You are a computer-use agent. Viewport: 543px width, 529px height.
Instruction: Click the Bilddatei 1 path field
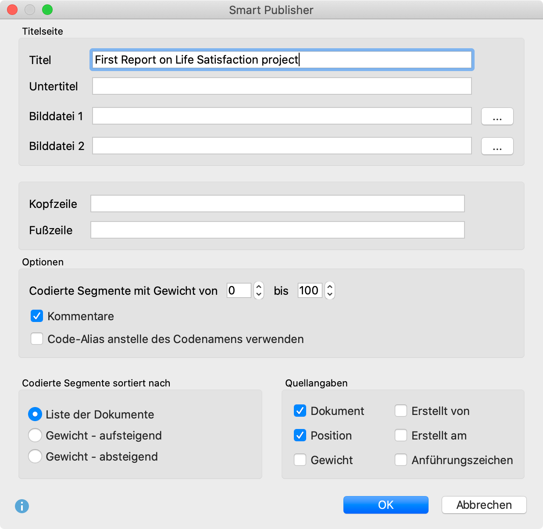click(282, 116)
